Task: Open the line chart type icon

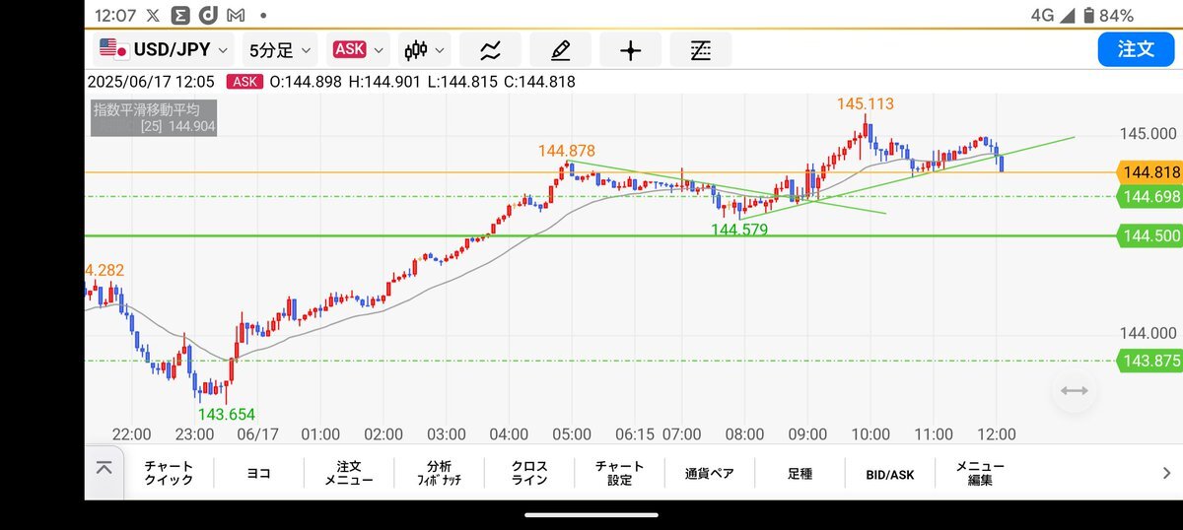Action: (490, 49)
